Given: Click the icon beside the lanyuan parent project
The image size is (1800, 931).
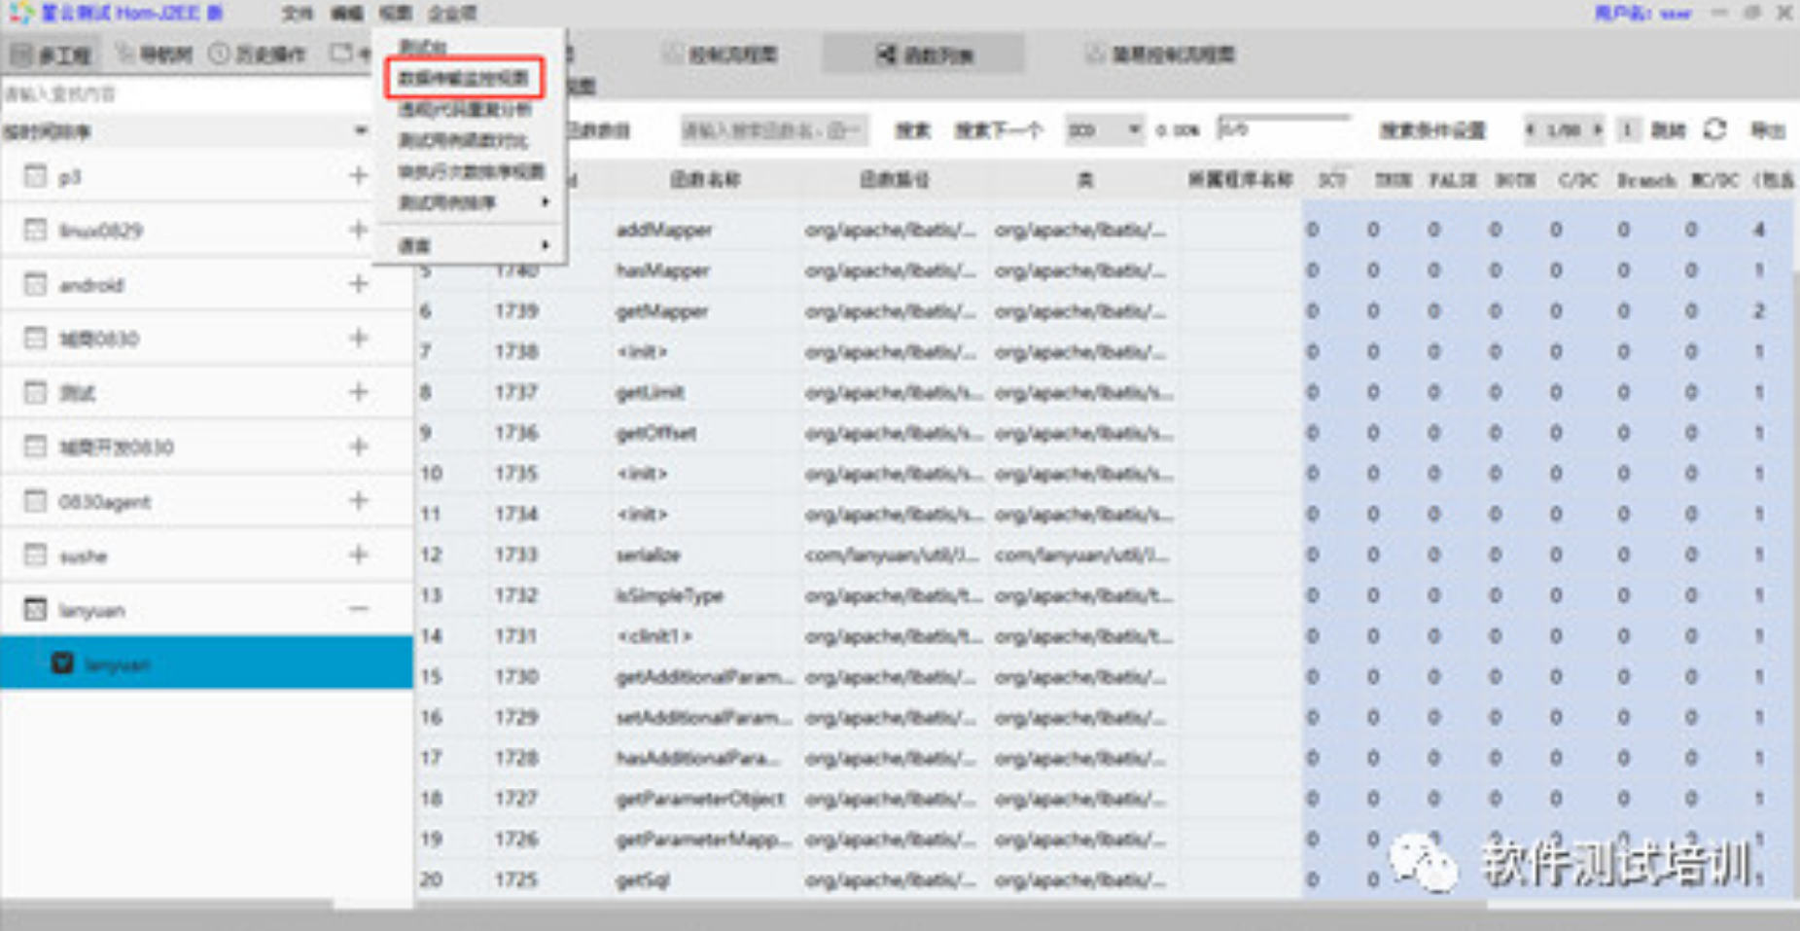Looking at the screenshot, I should (35, 610).
